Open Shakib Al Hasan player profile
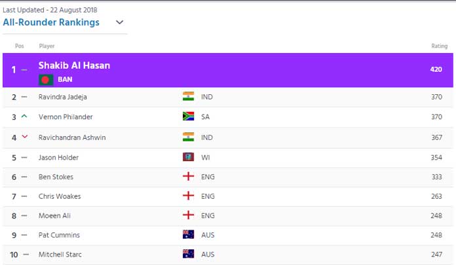 coord(74,65)
